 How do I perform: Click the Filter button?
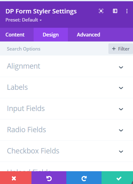click(x=121, y=49)
